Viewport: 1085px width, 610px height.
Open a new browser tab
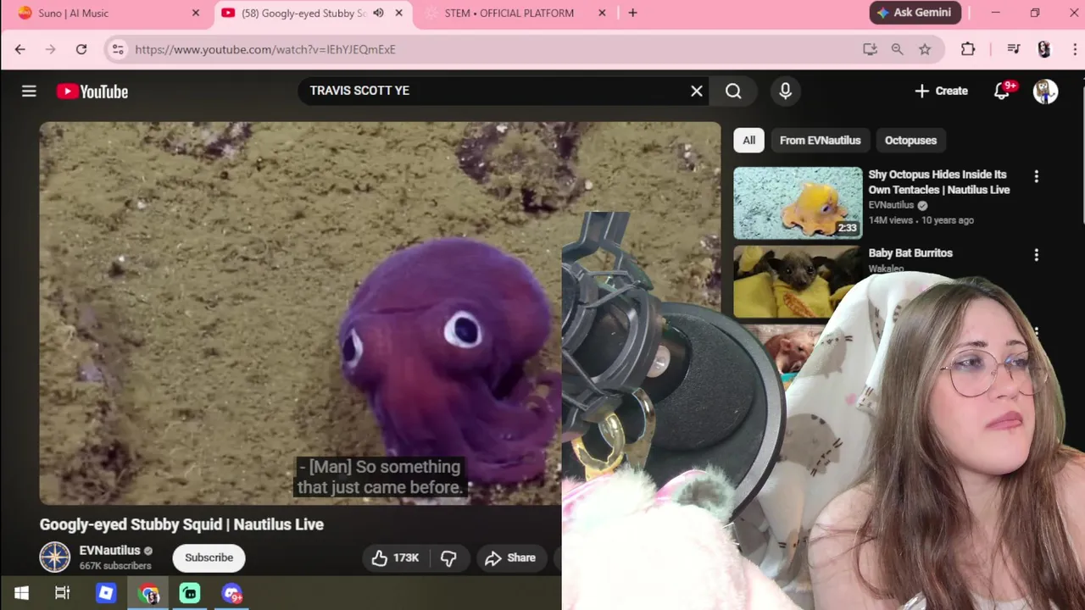632,13
